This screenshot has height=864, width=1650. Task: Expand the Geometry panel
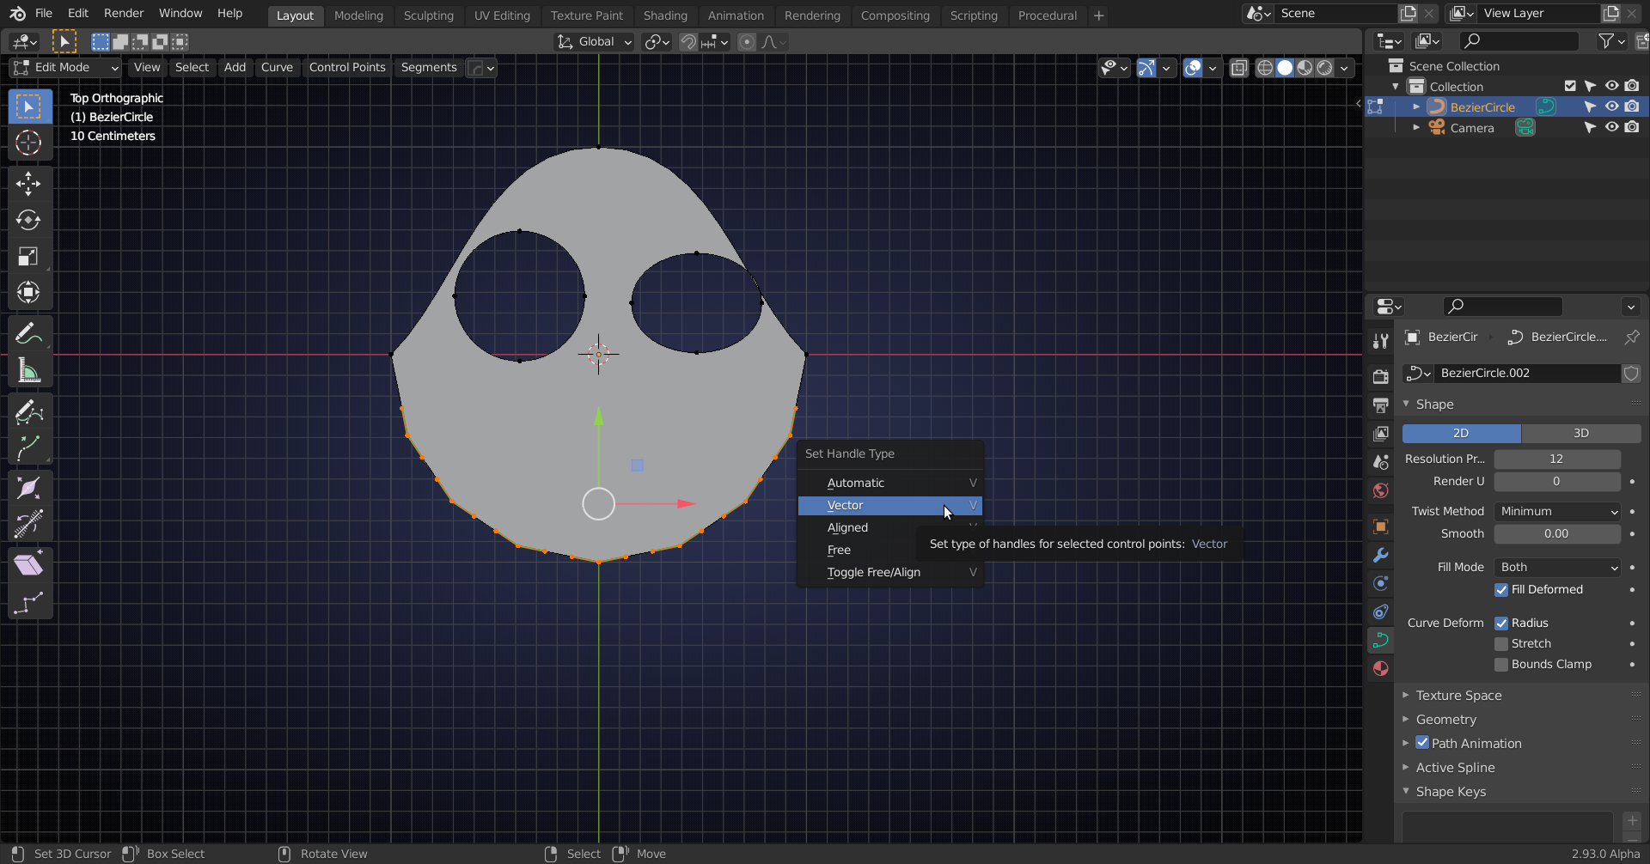point(1446,720)
